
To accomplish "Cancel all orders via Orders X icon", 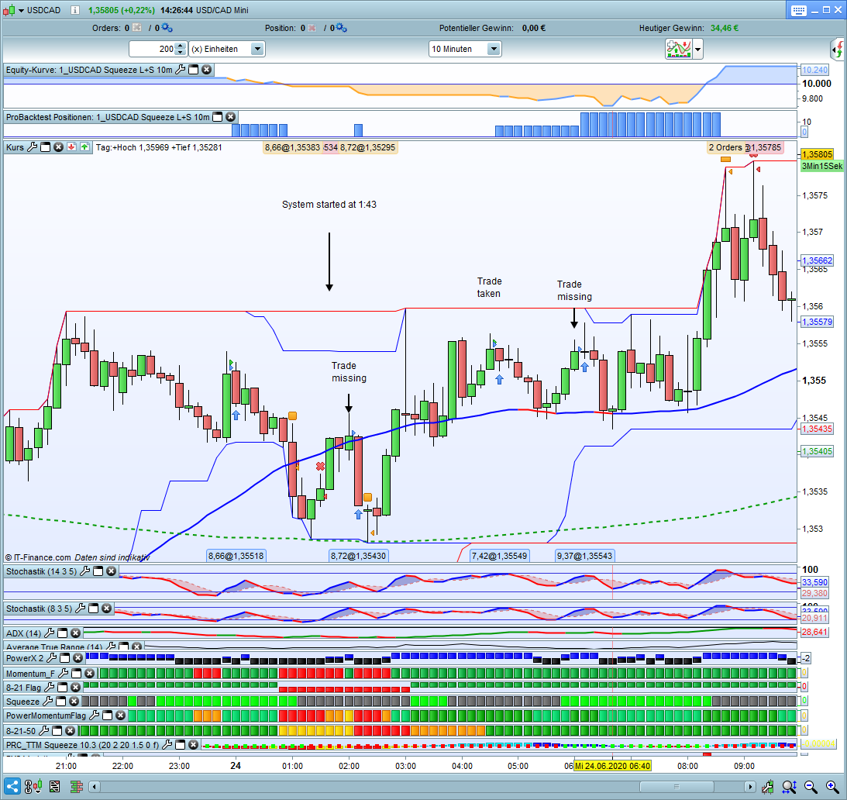I will (x=136, y=28).
